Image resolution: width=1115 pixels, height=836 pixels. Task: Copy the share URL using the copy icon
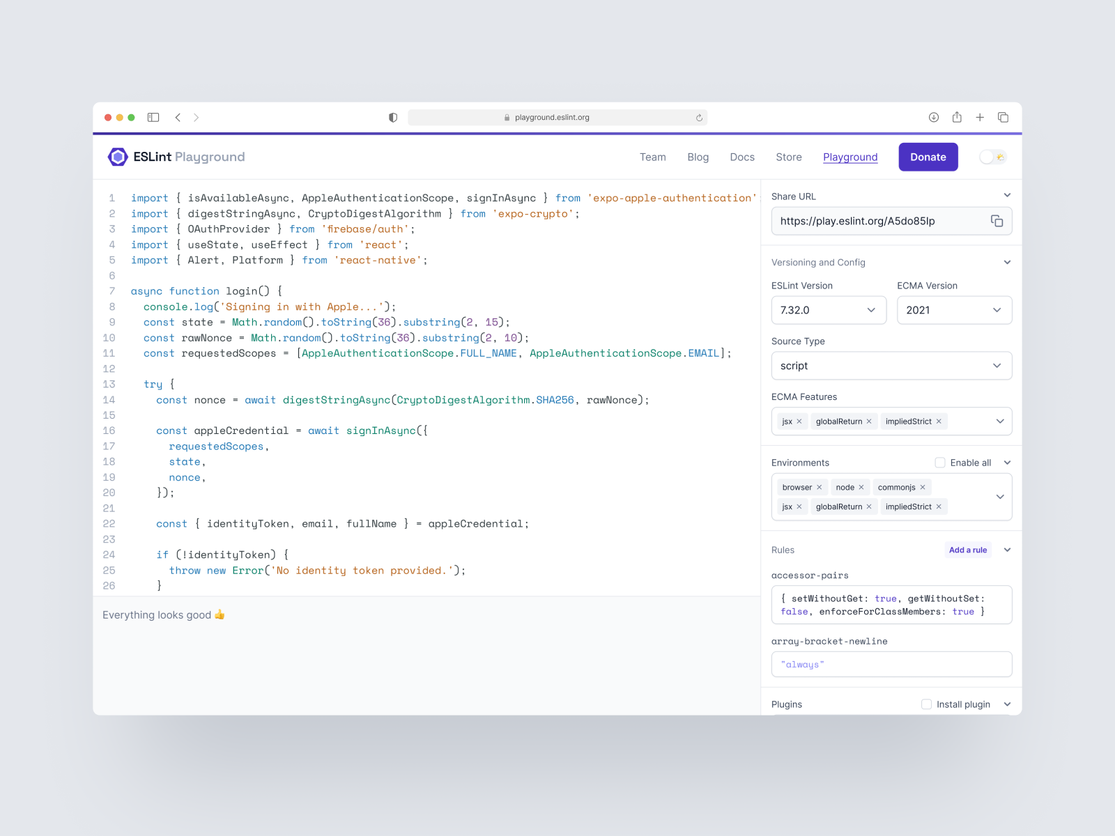(997, 221)
